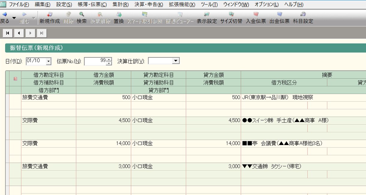Click the application icon beside the menu bar
366x195 pixels.
(x=3, y=4)
